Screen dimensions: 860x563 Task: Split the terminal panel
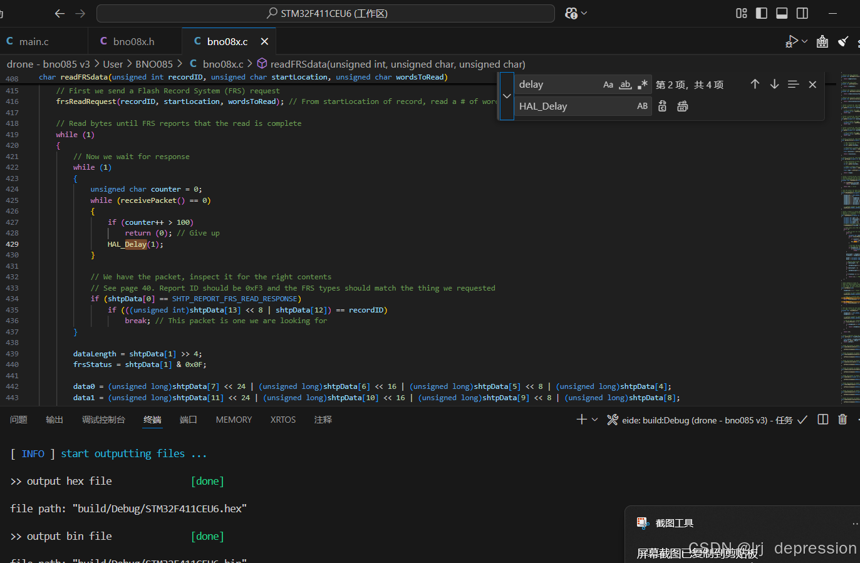(823, 420)
